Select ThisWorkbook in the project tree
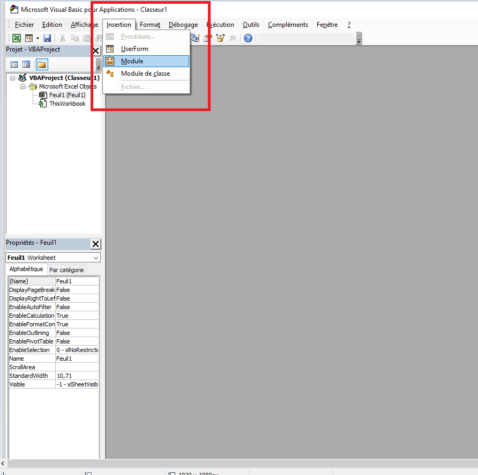 pyautogui.click(x=67, y=104)
